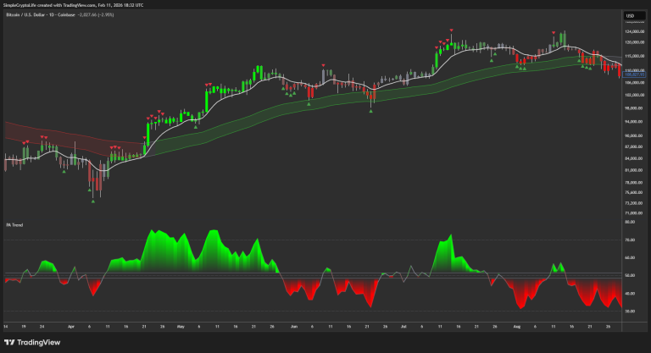Click the Apr label on the time axis

point(70,325)
